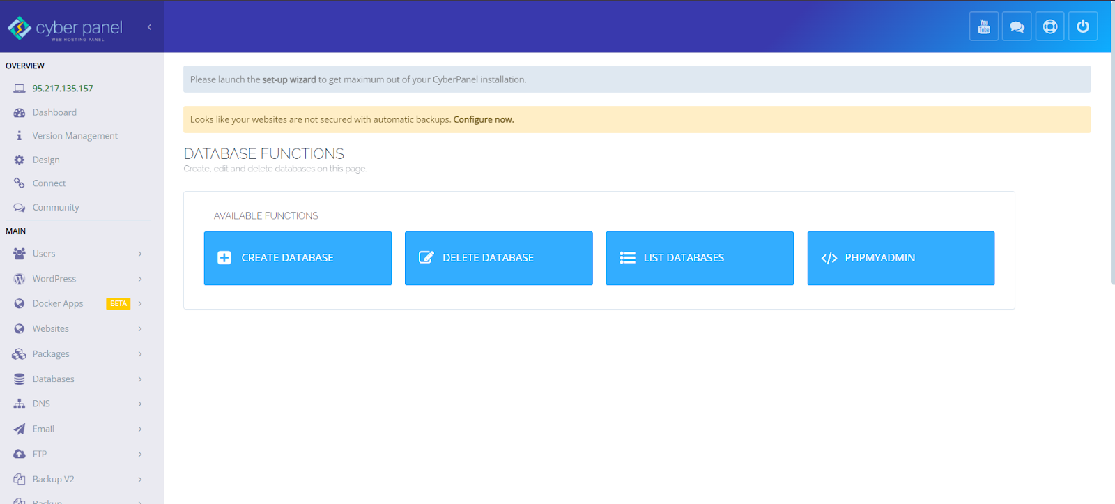Expand the Websites menu chevron
This screenshot has height=504, width=1115.
click(x=140, y=329)
